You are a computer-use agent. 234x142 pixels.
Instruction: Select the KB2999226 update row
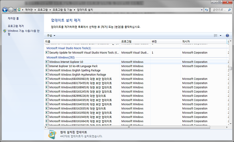[136, 96]
